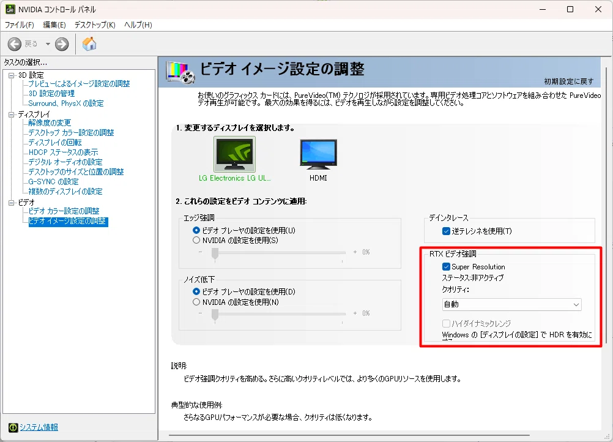Open 複数のディスプレイの設定
The width and height of the screenshot is (613, 442).
pos(65,191)
